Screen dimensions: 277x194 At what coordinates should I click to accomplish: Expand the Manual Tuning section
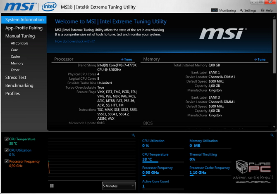(x=20, y=36)
